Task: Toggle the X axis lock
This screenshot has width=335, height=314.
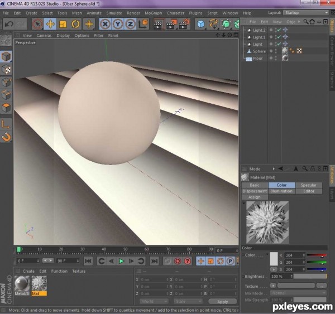Action: 105,24
